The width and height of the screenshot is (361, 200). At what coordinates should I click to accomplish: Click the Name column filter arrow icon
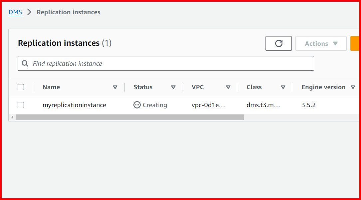[x=115, y=87]
